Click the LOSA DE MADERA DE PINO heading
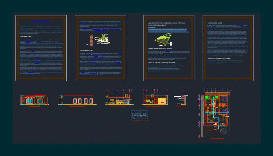This screenshot has height=156, width=273. pyautogui.click(x=167, y=24)
